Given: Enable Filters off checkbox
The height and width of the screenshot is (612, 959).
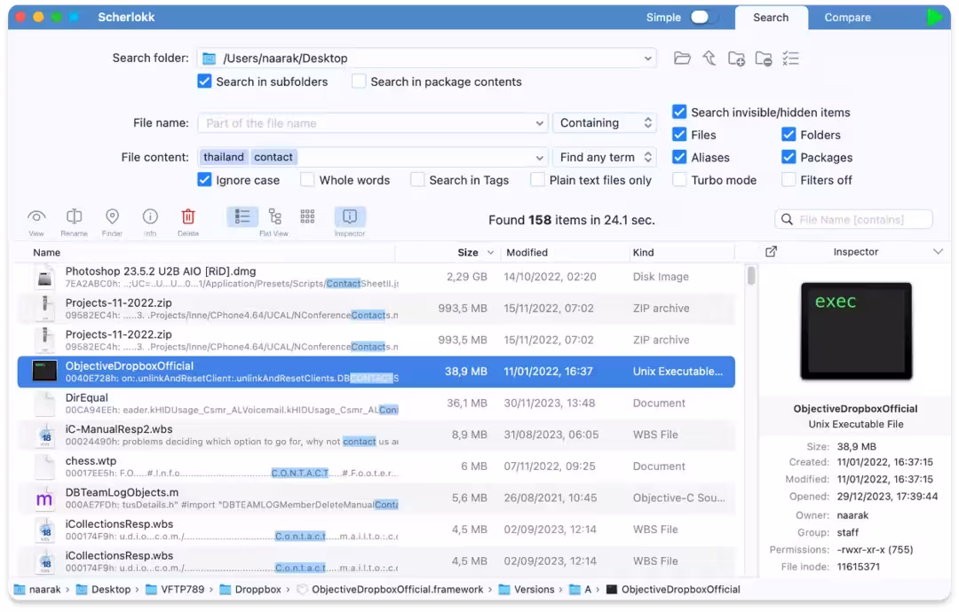Looking at the screenshot, I should [789, 179].
